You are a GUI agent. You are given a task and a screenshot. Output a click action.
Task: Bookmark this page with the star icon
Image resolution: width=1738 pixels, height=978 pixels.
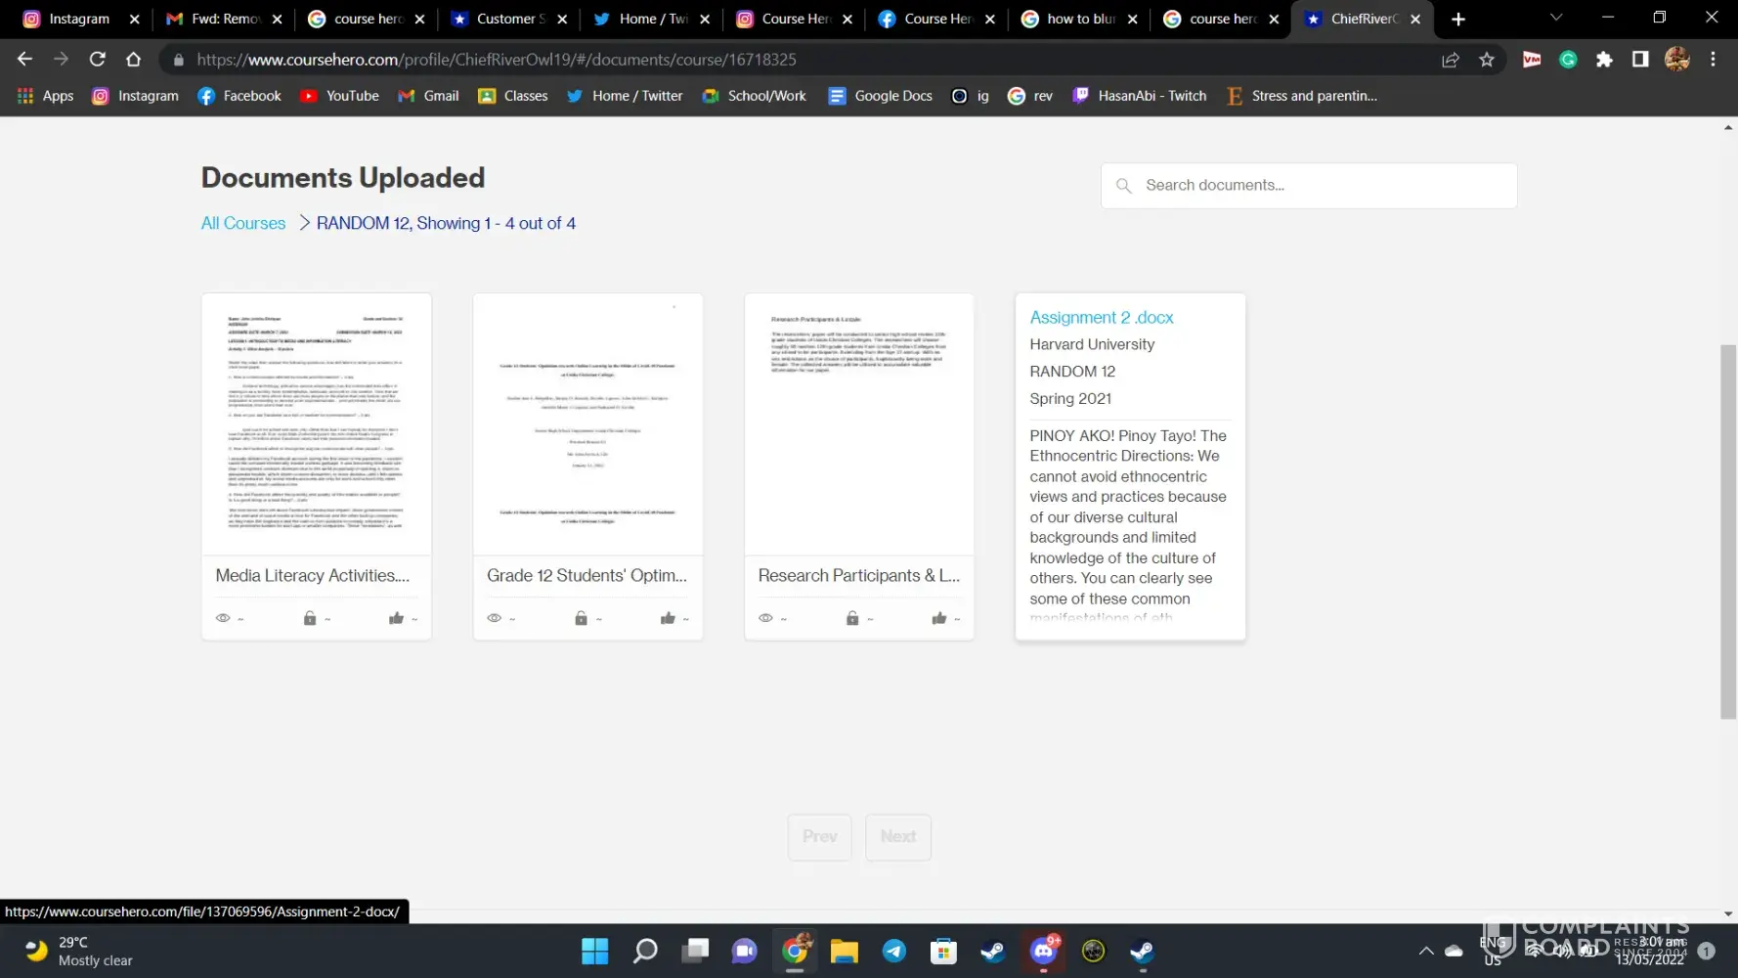click(x=1487, y=60)
